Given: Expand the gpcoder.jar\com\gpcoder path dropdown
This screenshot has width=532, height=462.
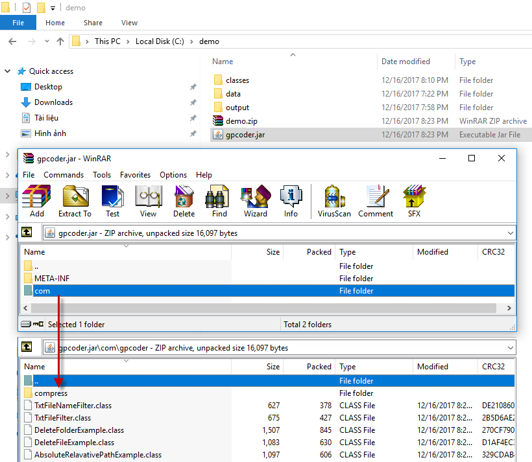Looking at the screenshot, I should [x=510, y=348].
